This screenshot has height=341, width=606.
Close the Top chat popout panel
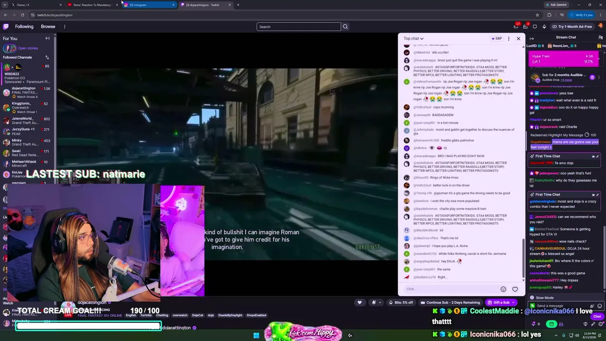[x=518, y=38]
